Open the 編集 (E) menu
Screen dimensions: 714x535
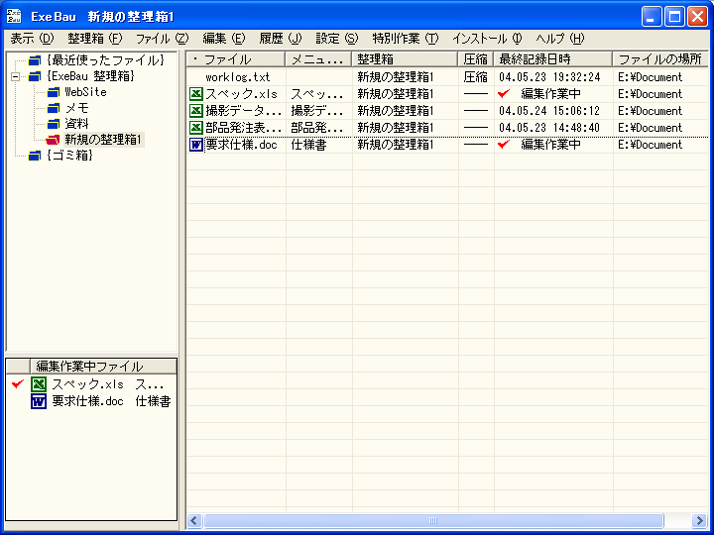[x=224, y=39]
